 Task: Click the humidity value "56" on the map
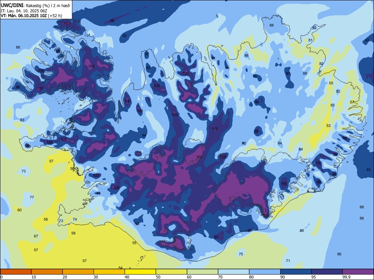pyautogui.click(x=72, y=169)
